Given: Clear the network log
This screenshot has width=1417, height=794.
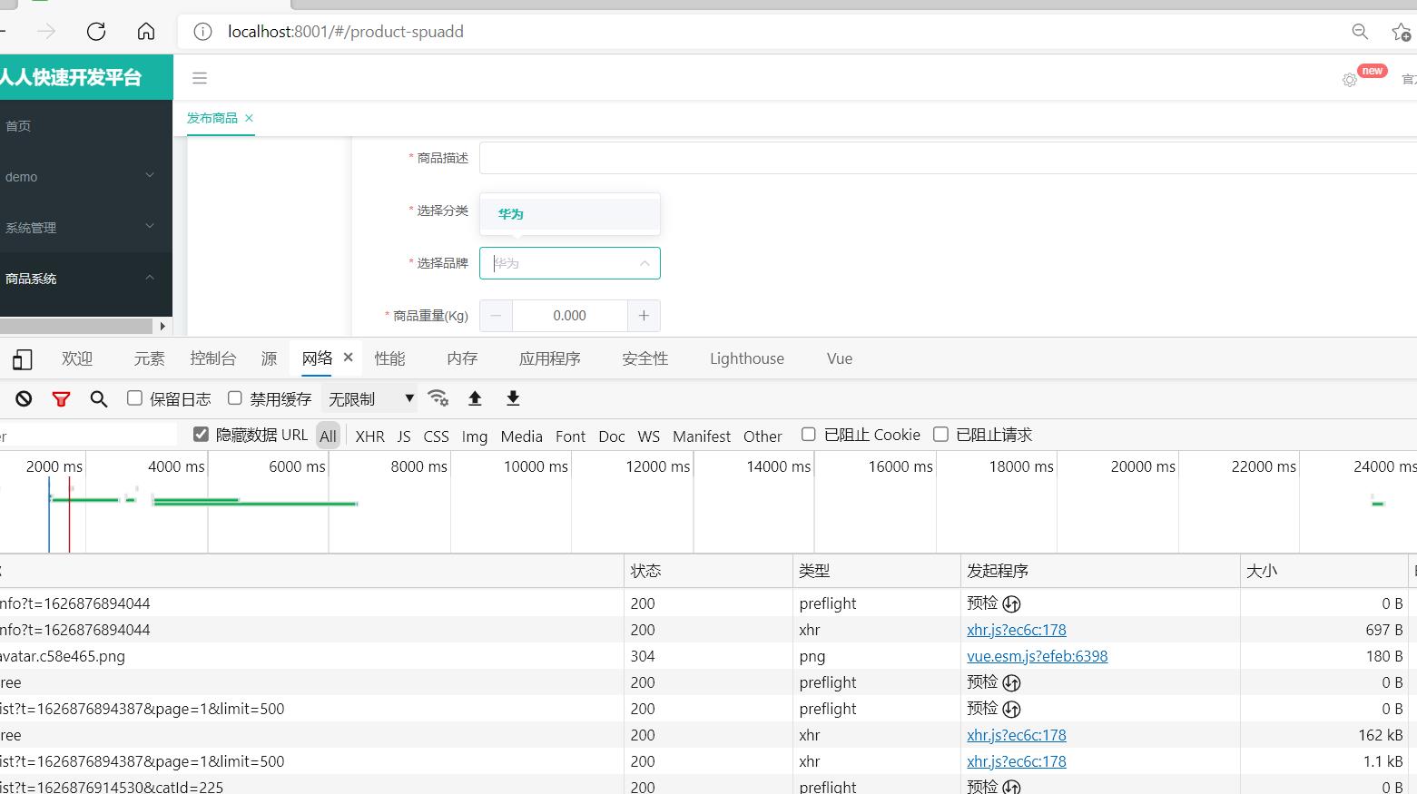Looking at the screenshot, I should pyautogui.click(x=24, y=398).
